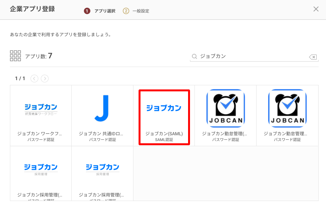Click 'ジョブカン 共通IDロ...' app name text
This screenshot has height=209, width=326.
(x=101, y=134)
